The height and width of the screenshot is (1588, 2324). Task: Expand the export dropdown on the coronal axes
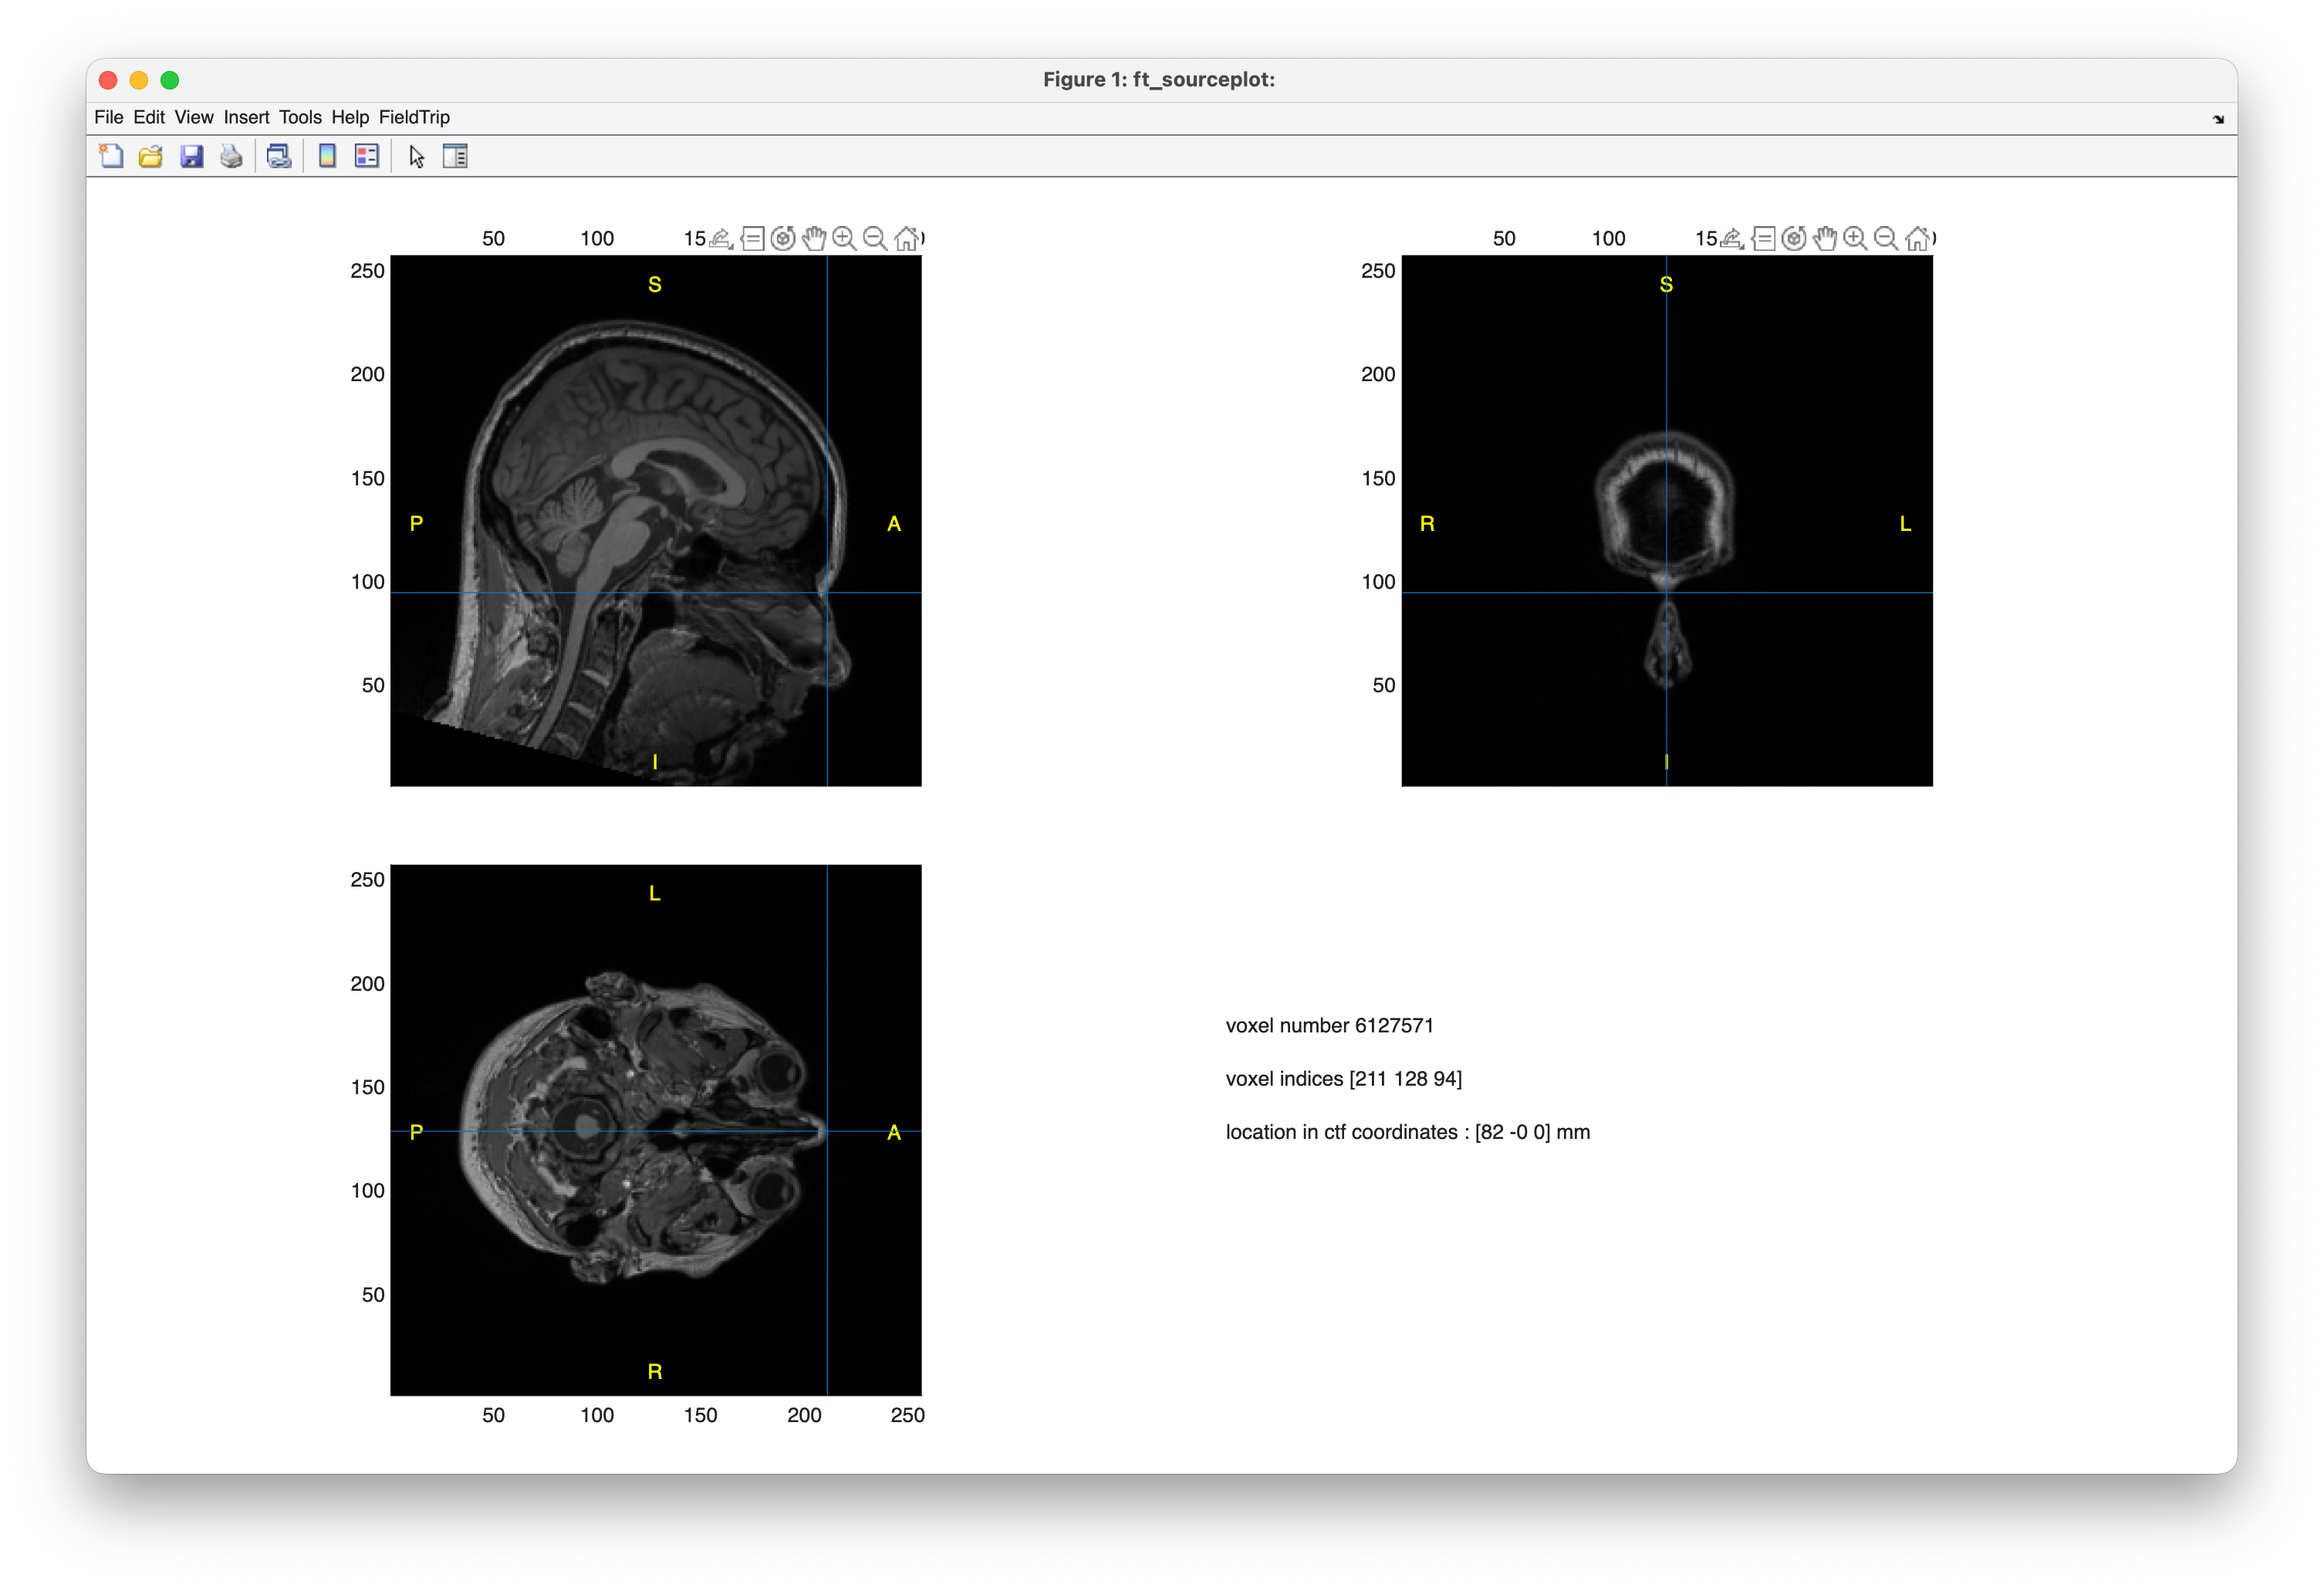coord(1732,238)
